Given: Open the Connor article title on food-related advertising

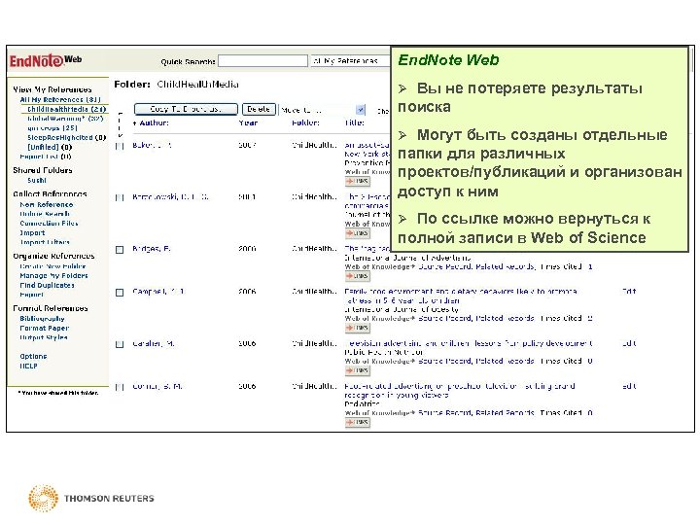Looking at the screenshot, I should 460,391.
